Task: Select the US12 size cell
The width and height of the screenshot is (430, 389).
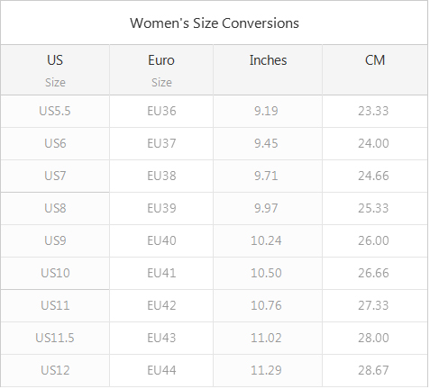Action: (x=55, y=370)
